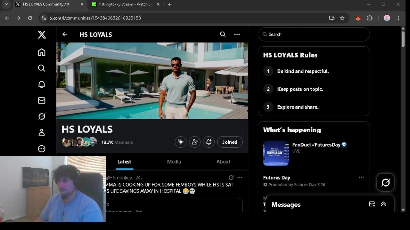
Task: Open the 13.7K Members list
Action: point(117,142)
